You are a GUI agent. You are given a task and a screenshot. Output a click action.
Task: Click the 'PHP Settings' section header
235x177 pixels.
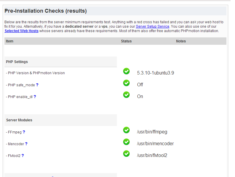point(17,62)
